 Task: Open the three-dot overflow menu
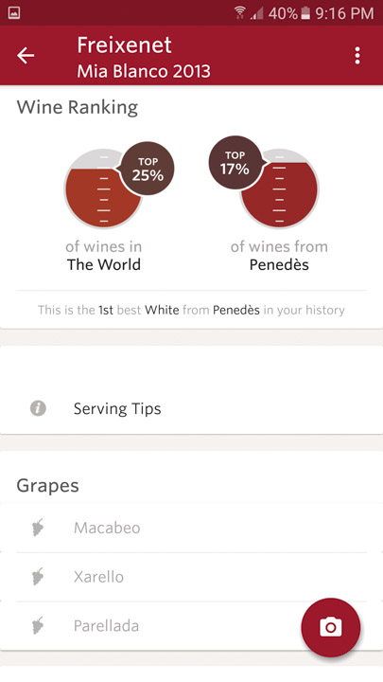tap(357, 56)
